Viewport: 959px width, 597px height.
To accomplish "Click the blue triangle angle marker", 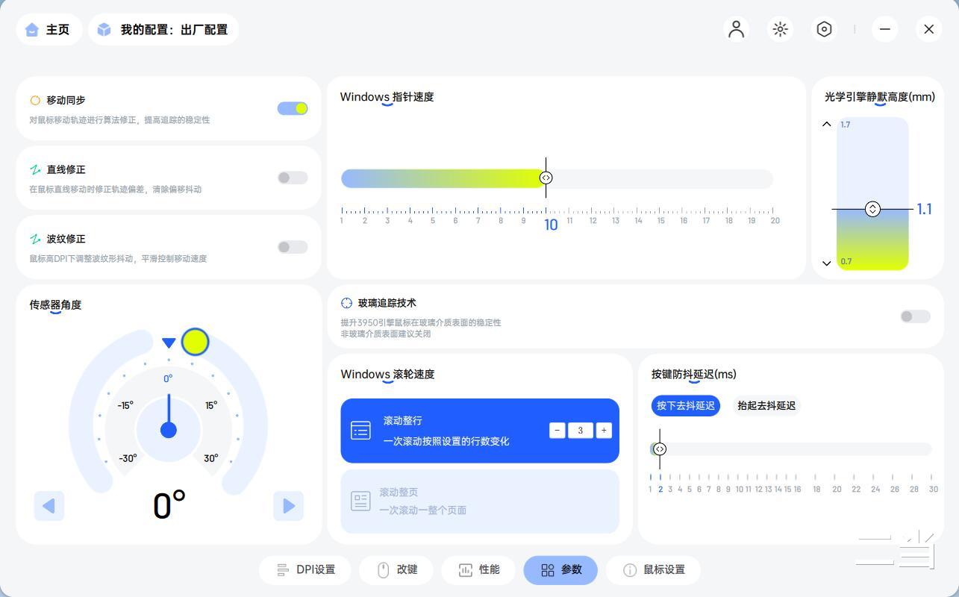I will coord(169,343).
